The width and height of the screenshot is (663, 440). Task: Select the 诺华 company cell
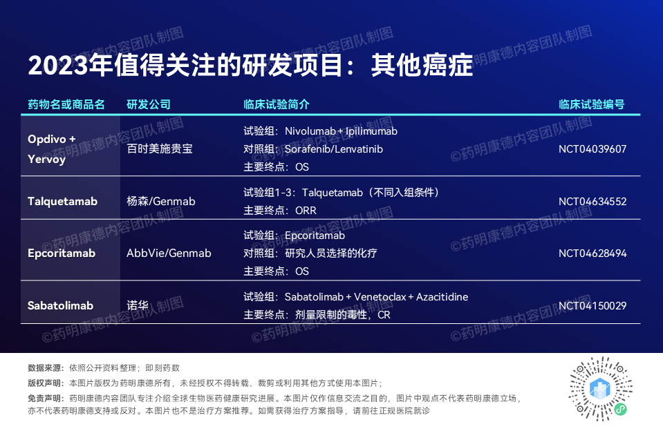click(138, 305)
